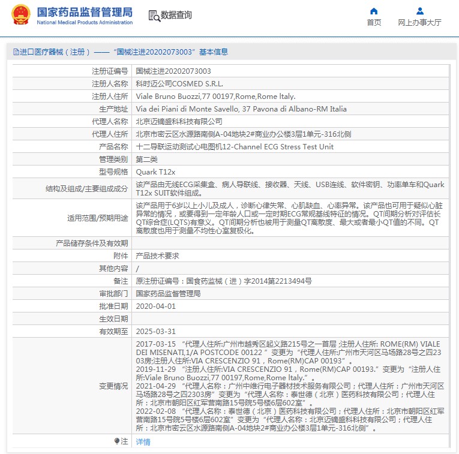Click the 结构及组成 composition description
Viewport: 459px width, 454px height.
point(290,189)
